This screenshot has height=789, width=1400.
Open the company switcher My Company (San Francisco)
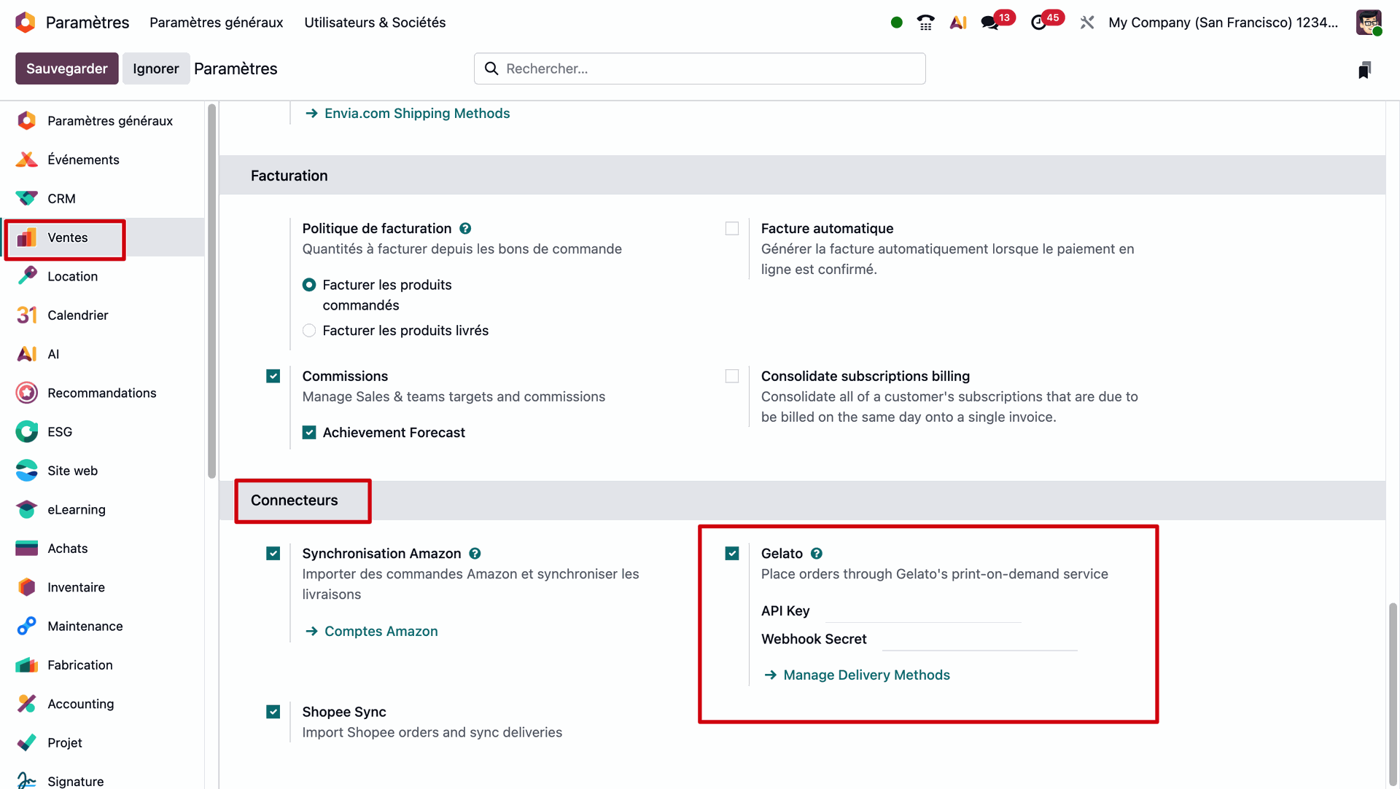click(1223, 23)
